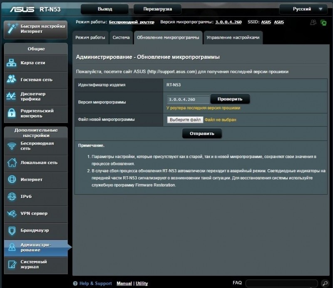
Task: Click the IPv6 menu label
Action: point(26,197)
